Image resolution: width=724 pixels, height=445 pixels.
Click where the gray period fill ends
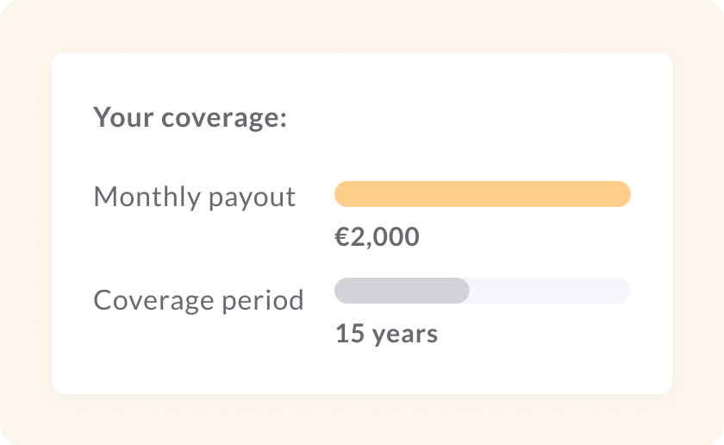466,291
